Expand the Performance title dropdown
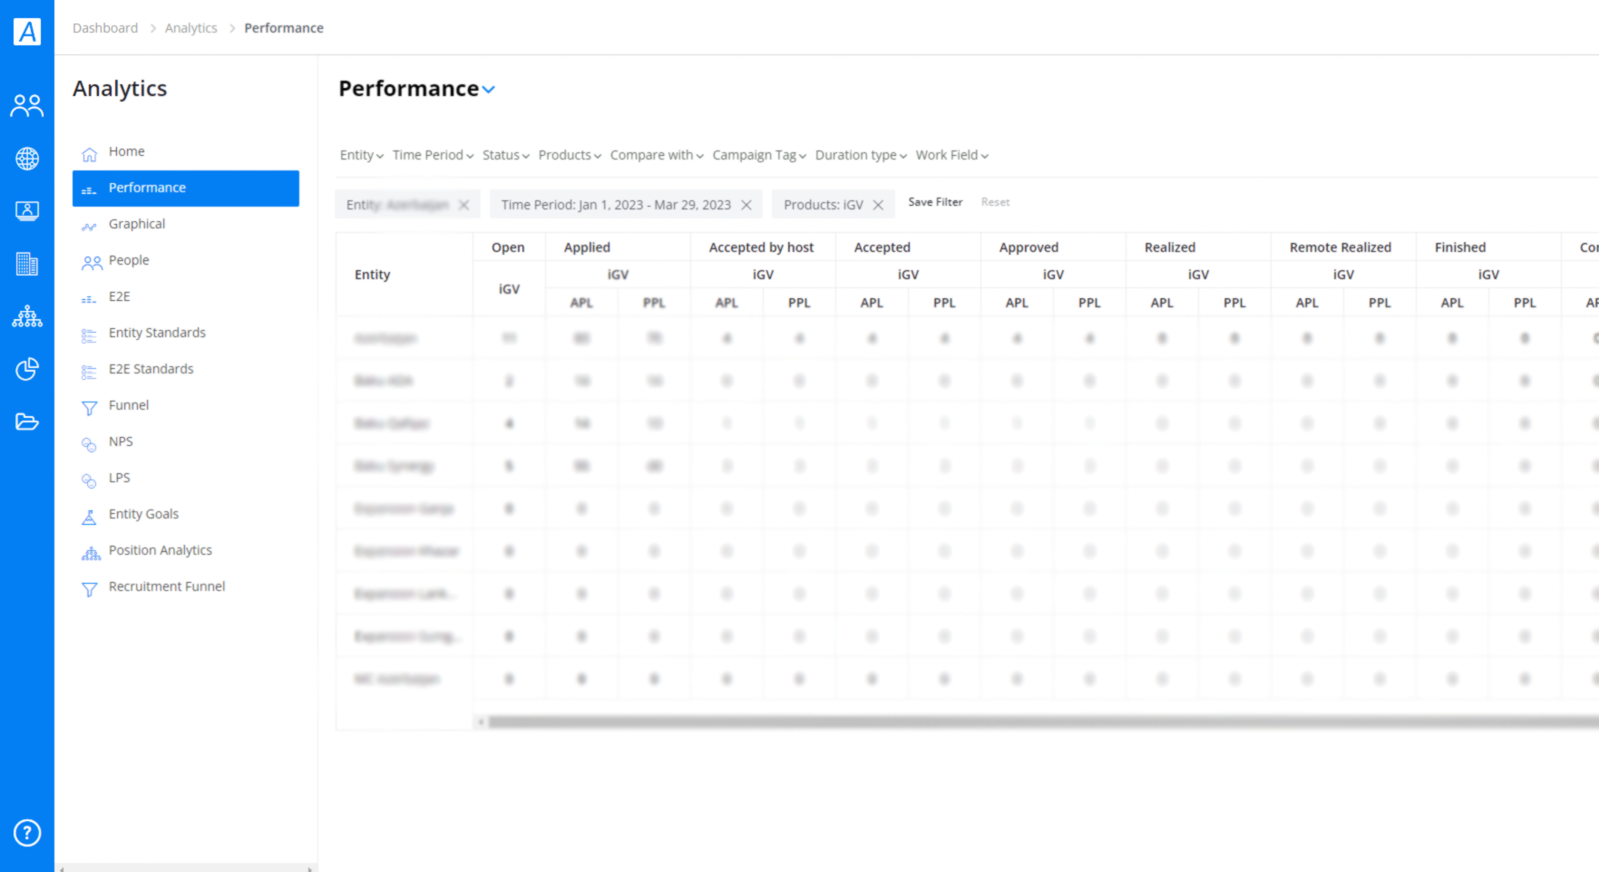 click(489, 90)
